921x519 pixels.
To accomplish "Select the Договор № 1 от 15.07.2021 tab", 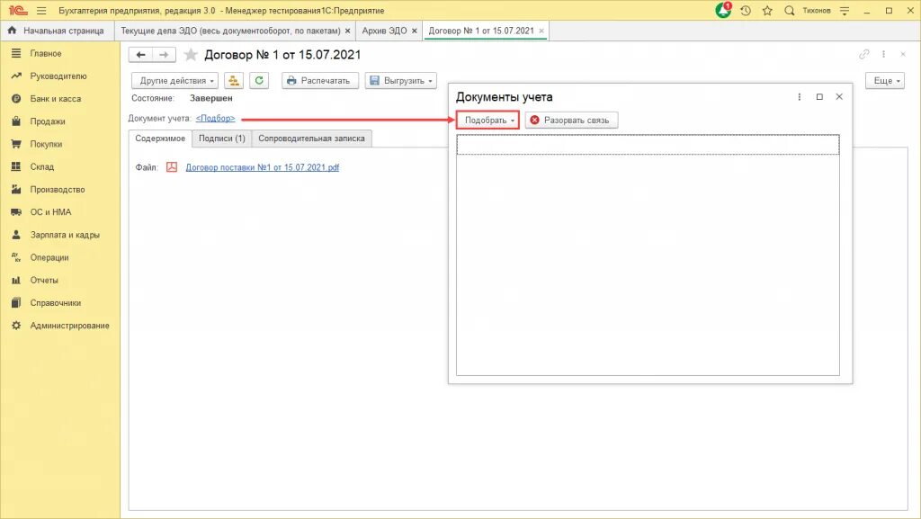I will [x=481, y=31].
